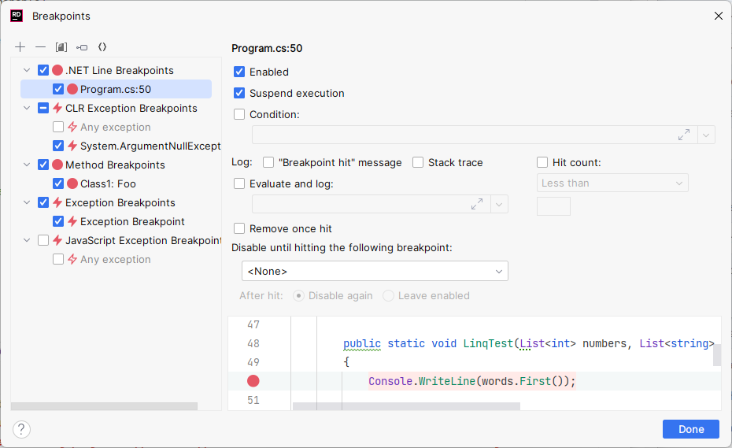
Task: Click line number 48 in gutter
Action: click(253, 343)
